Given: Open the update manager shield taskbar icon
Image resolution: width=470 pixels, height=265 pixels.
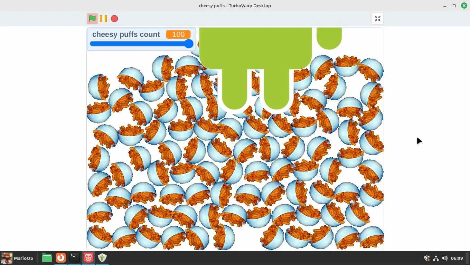Looking at the screenshot, I should [102, 258].
